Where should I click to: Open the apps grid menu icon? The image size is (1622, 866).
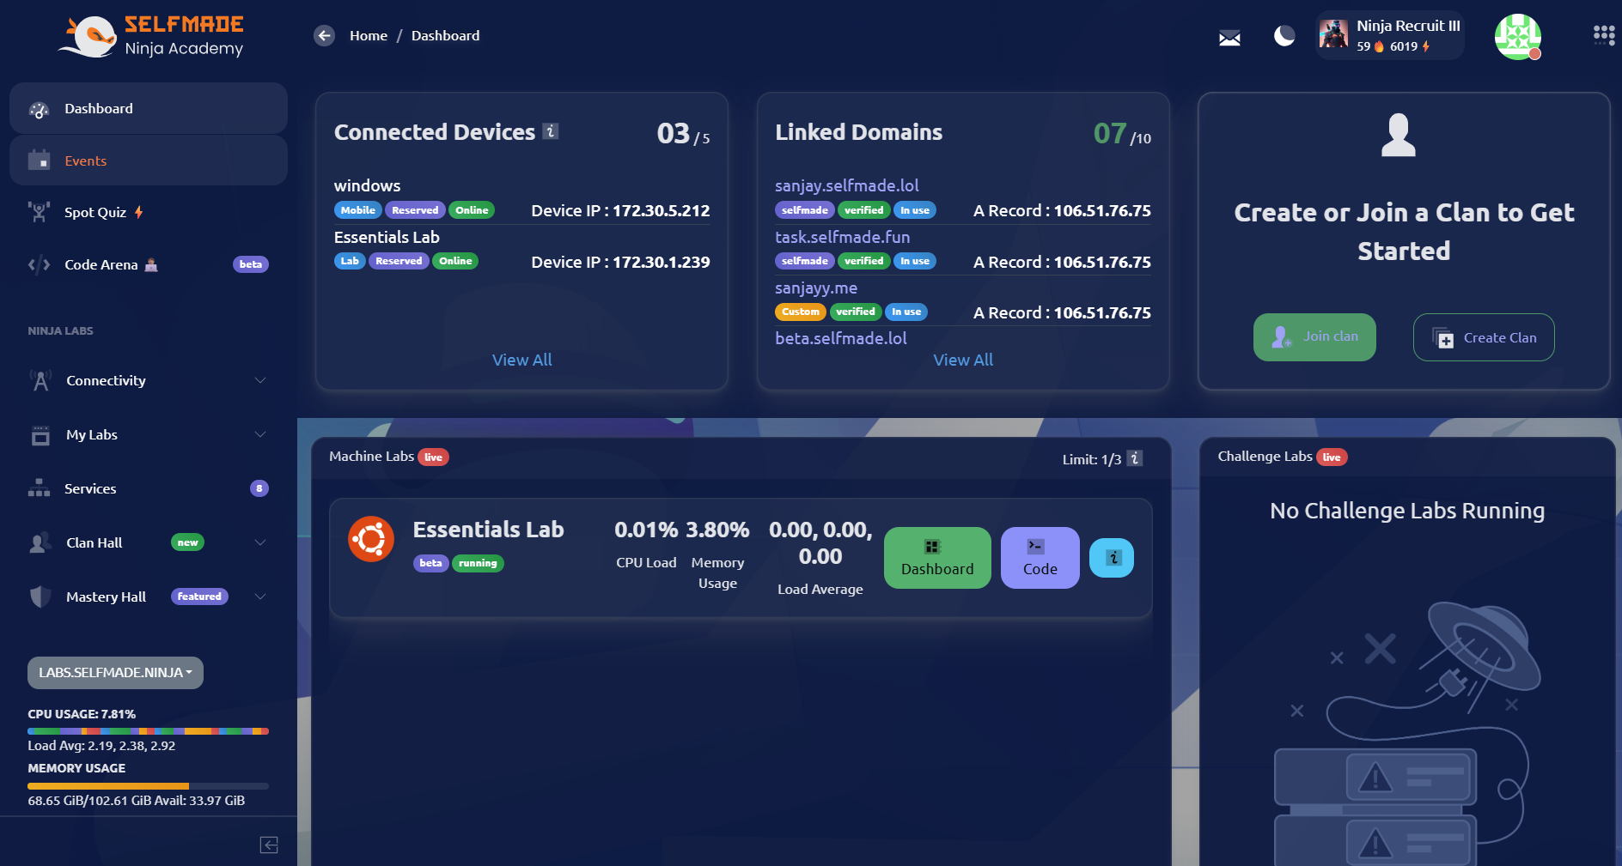click(x=1603, y=35)
